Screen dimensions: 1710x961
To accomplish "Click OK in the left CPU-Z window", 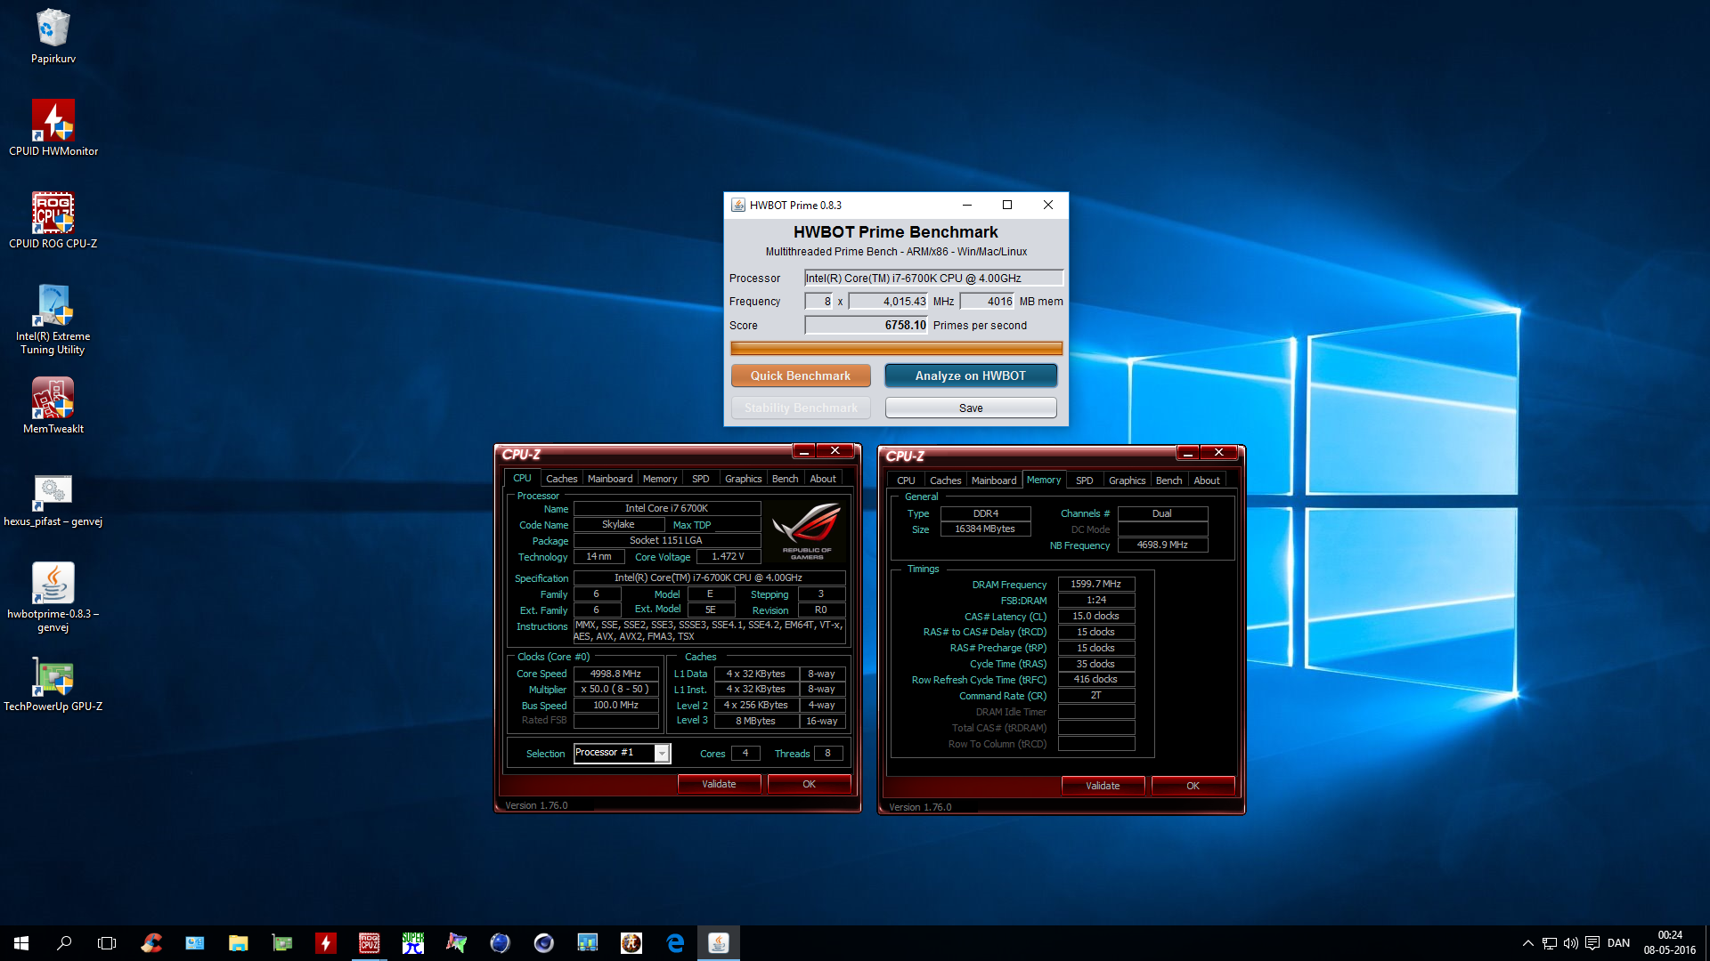I will (x=809, y=784).
